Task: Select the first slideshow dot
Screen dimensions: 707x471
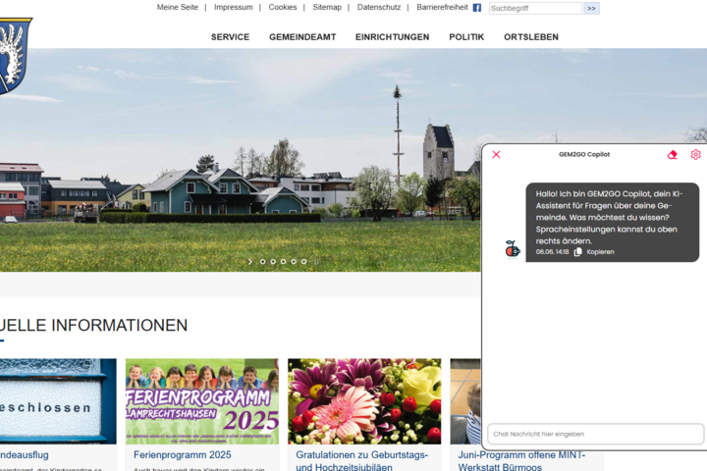Action: [262, 261]
